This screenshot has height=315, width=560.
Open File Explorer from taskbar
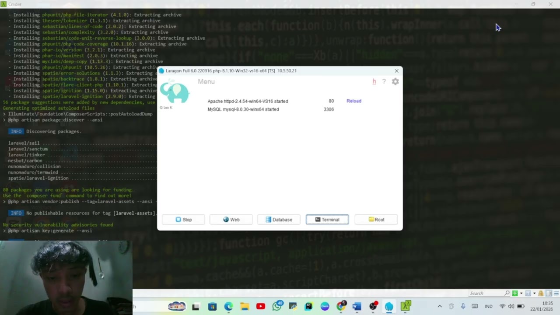[245, 307]
